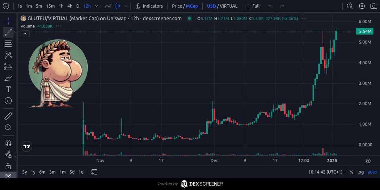
Task: Select the 5m timeframe in the top toolbar
Action: click(x=39, y=6)
